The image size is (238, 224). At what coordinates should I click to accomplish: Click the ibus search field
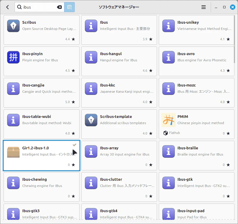click(x=39, y=7)
